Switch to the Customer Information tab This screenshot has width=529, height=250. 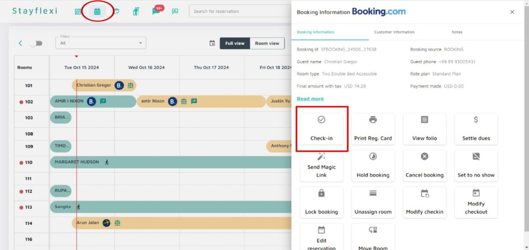pyautogui.click(x=394, y=32)
